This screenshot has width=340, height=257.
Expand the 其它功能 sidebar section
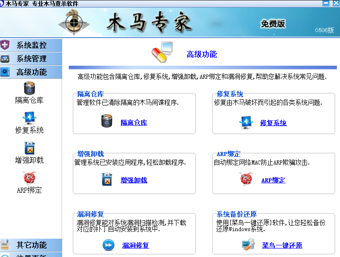[x=31, y=245]
